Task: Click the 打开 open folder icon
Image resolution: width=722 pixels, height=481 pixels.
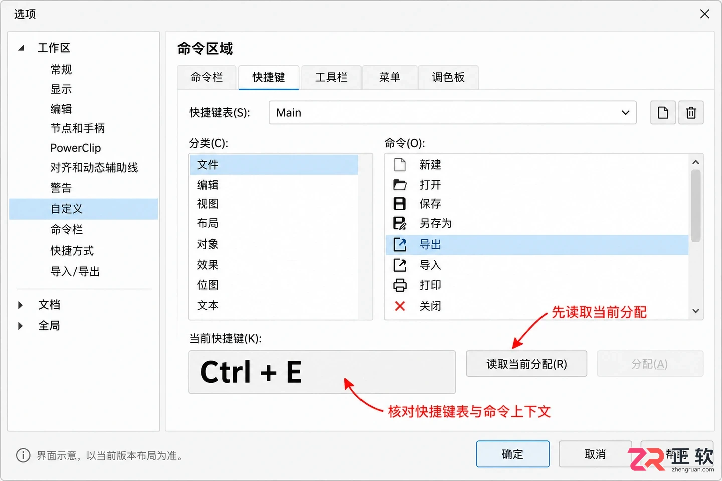Action: click(400, 185)
